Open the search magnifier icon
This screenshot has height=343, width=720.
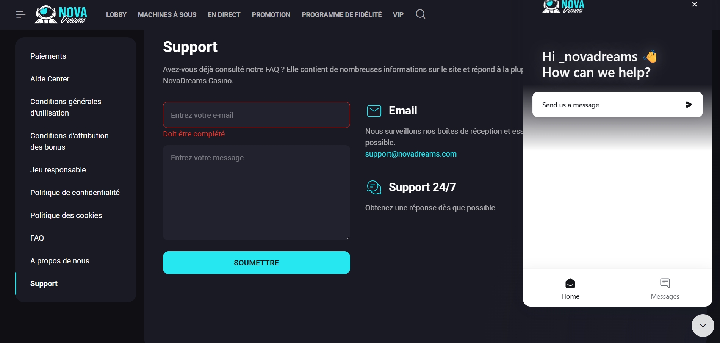[x=420, y=14]
